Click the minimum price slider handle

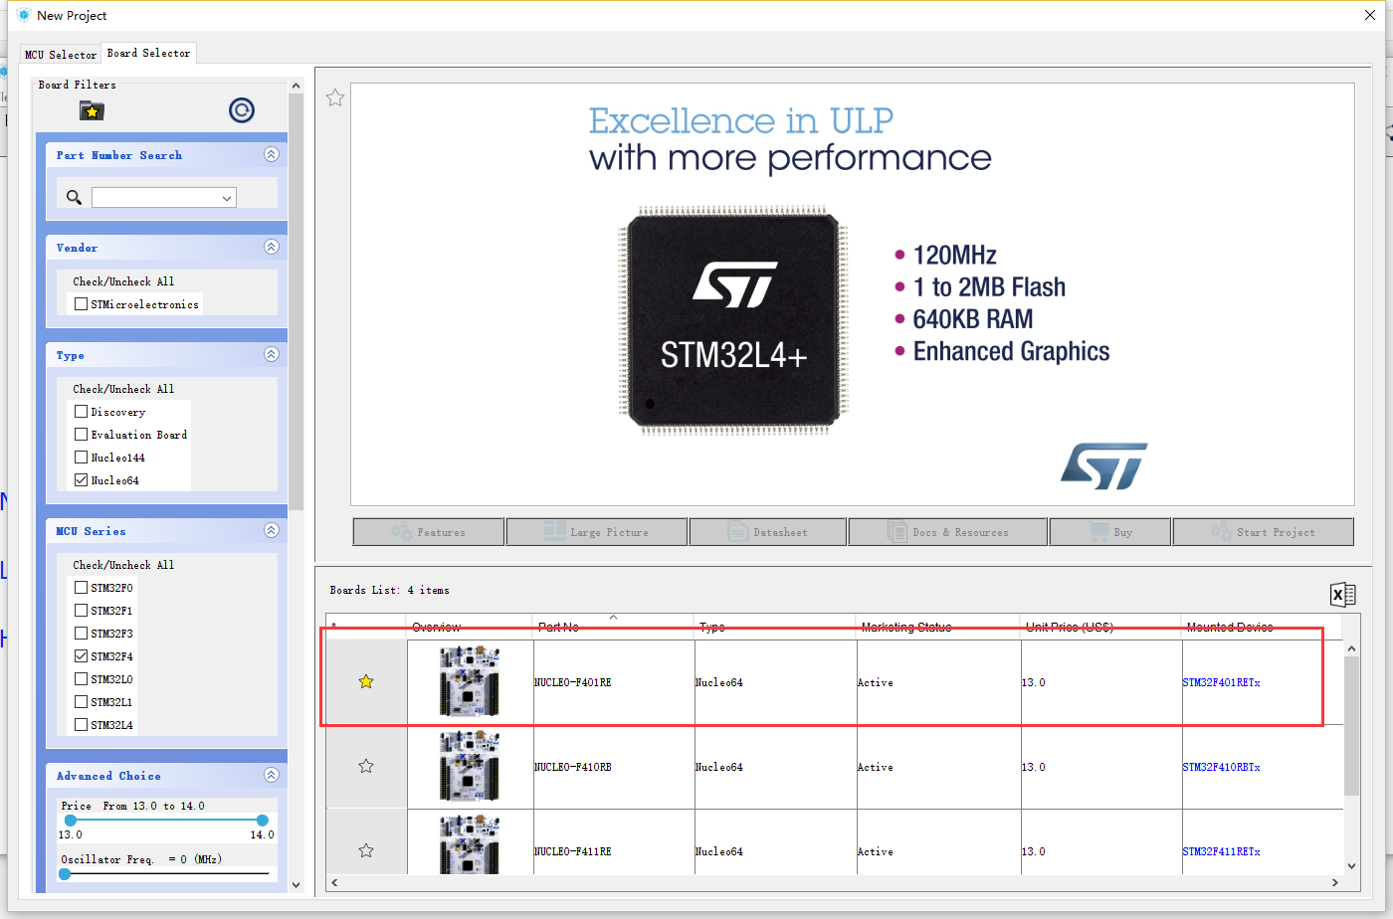click(70, 821)
